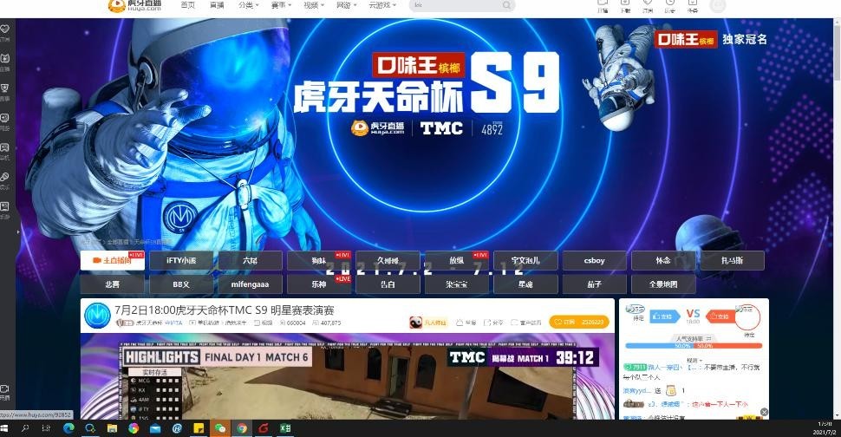
Task: Switch to the 宇文泡儿 stream tab
Action: coord(525,261)
